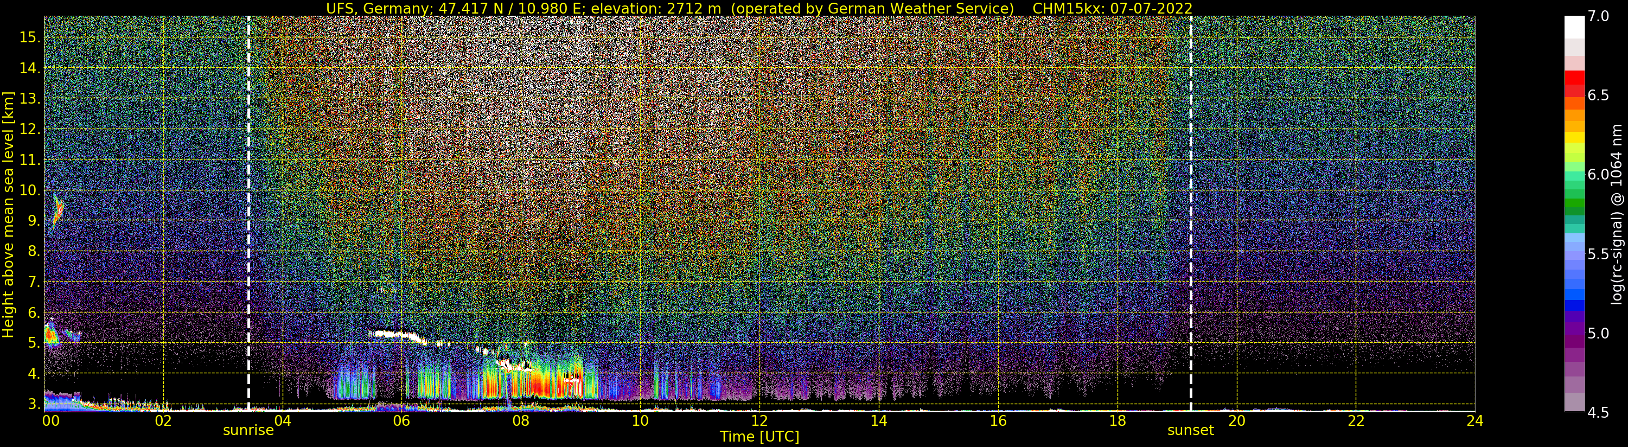
Task: Click the intense red backscatter region near 08 UTC
Action: [x=544, y=382]
